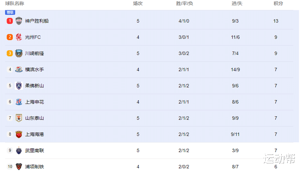Image resolution: width=301 pixels, height=171 pixels.
Task: Click the blue promotion-zone tag above rank 1
Action: [10, 12]
